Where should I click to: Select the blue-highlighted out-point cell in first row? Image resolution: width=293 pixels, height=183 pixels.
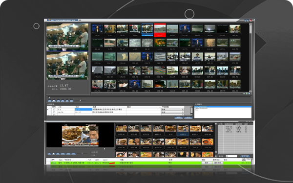84,110
